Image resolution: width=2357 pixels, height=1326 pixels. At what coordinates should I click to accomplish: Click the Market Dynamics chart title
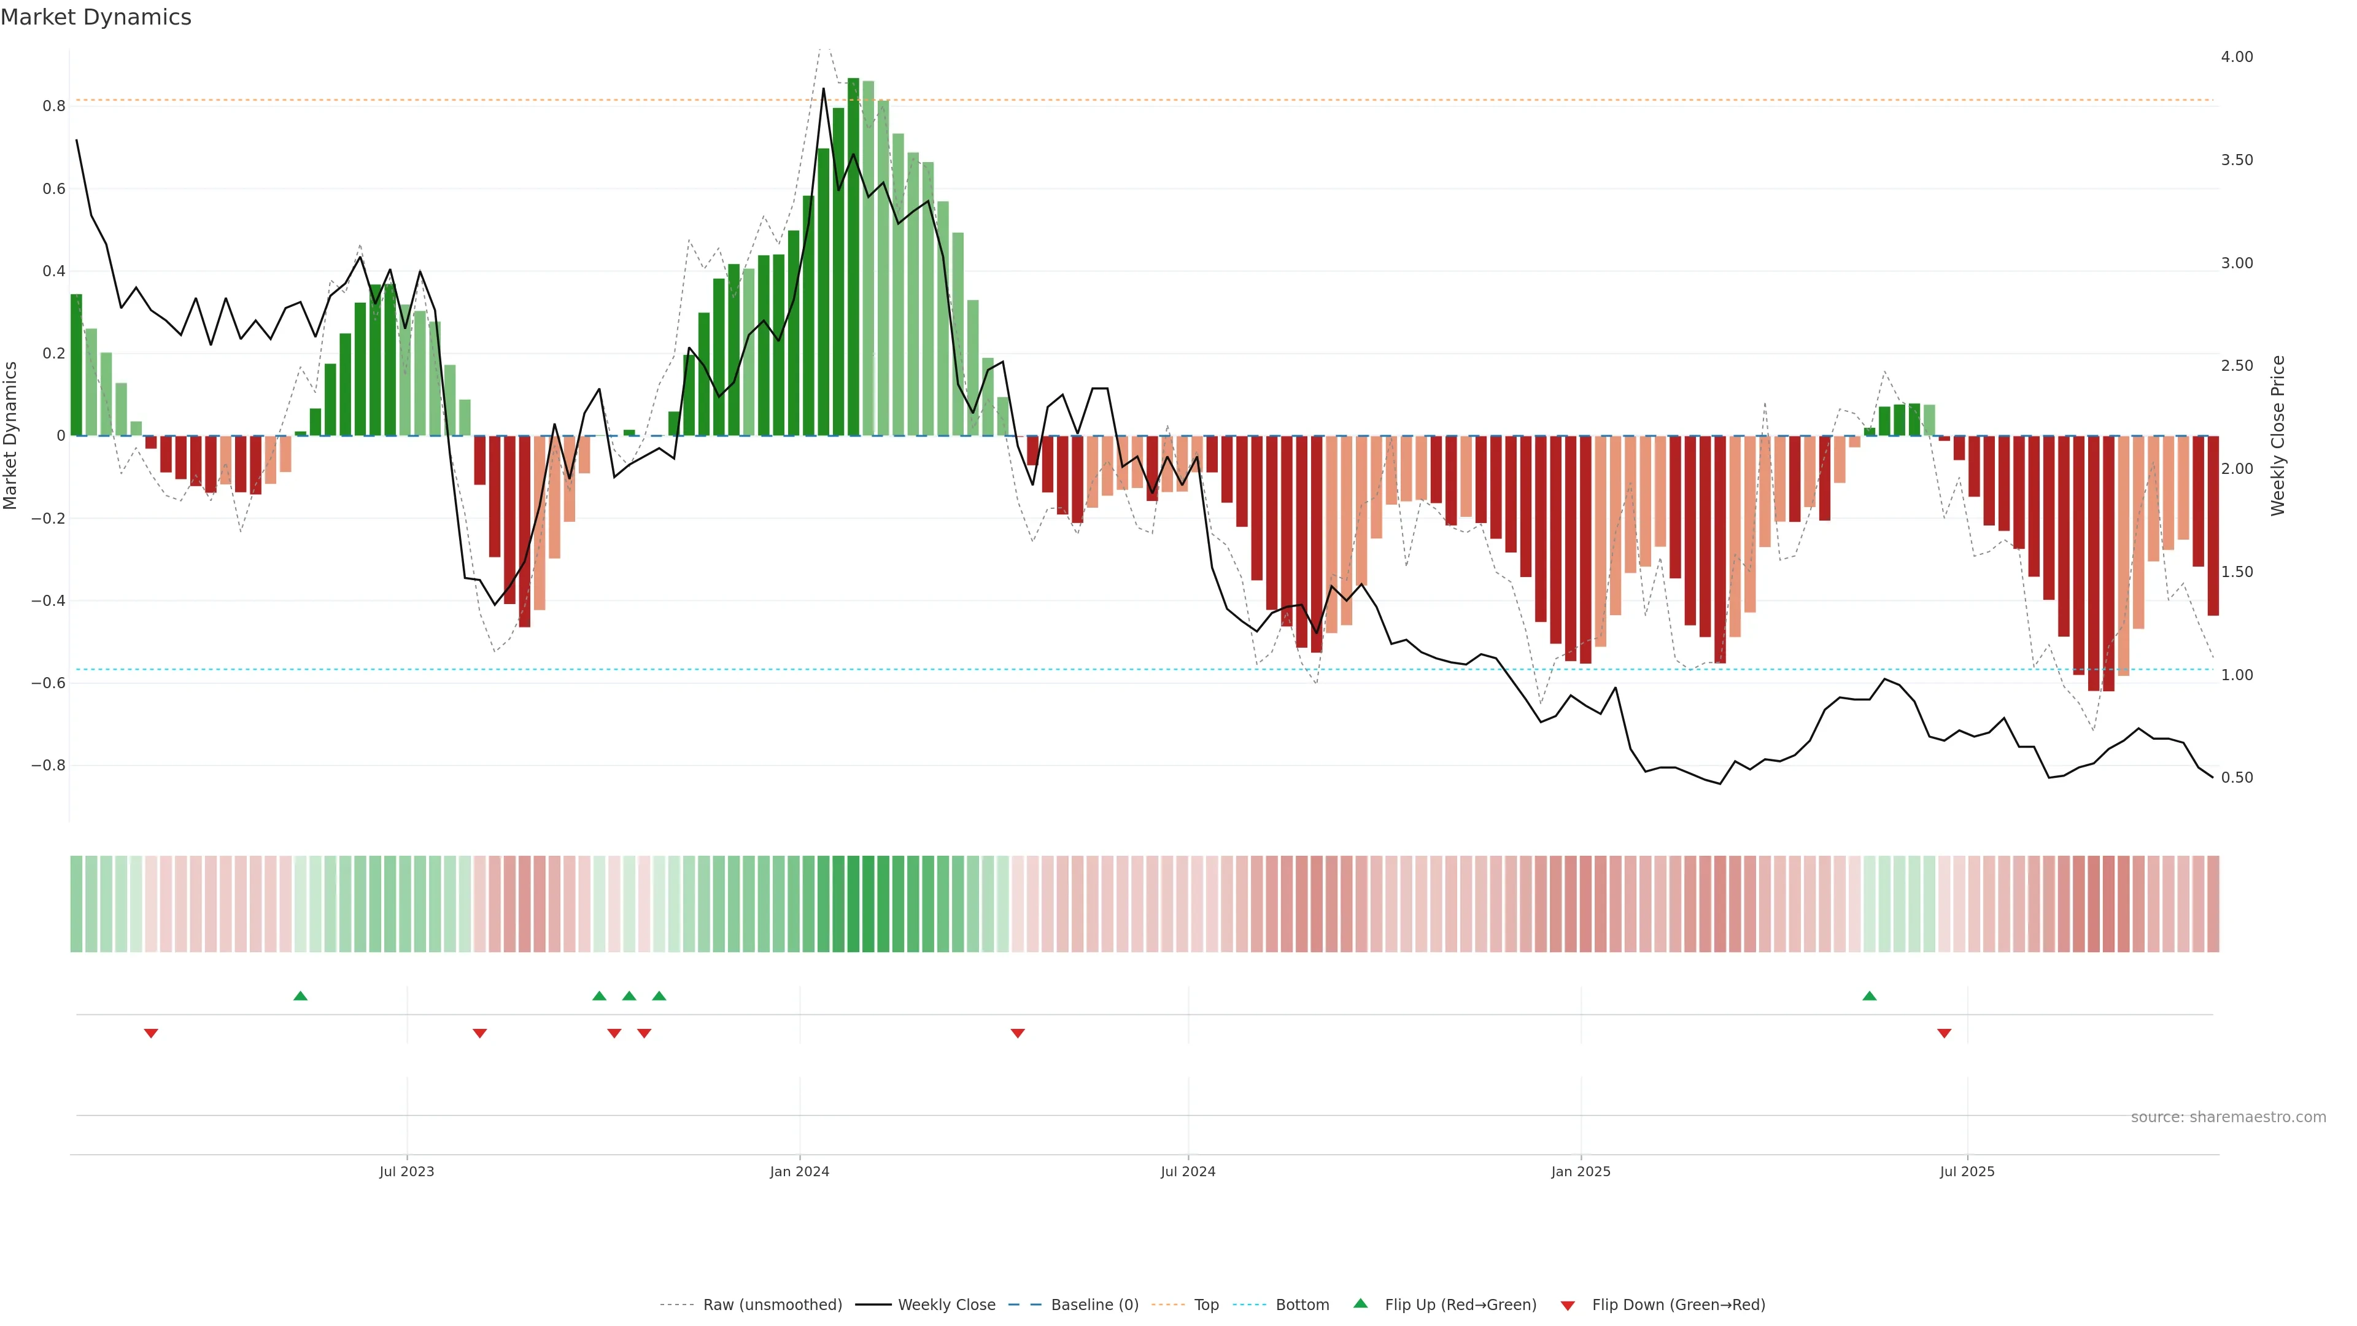coord(96,17)
